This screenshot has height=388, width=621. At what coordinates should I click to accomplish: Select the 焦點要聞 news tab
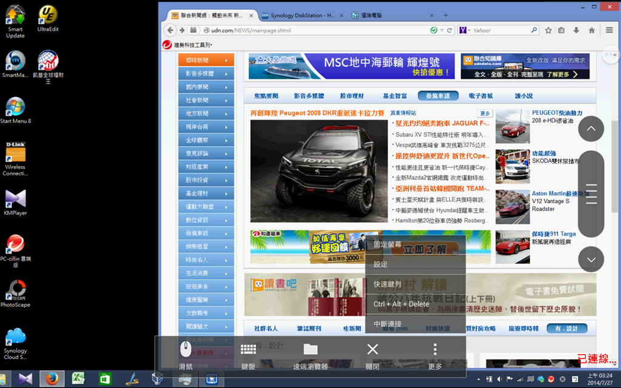point(266,96)
